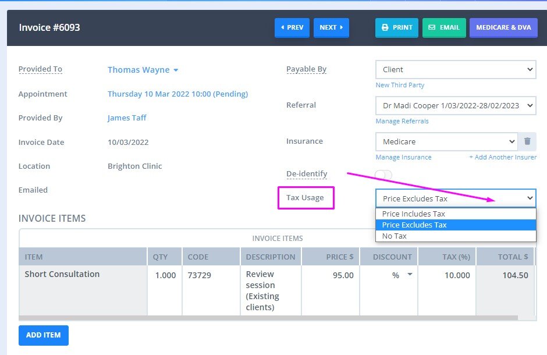Viewport: 547px width, 355px height.
Task: Open the Insurance dropdown showing Medicare
Action: (x=446, y=141)
